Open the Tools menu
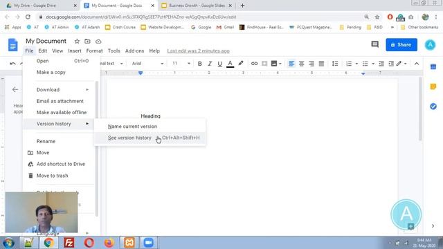Image resolution: width=443 pixels, height=249 pixels. click(x=114, y=50)
